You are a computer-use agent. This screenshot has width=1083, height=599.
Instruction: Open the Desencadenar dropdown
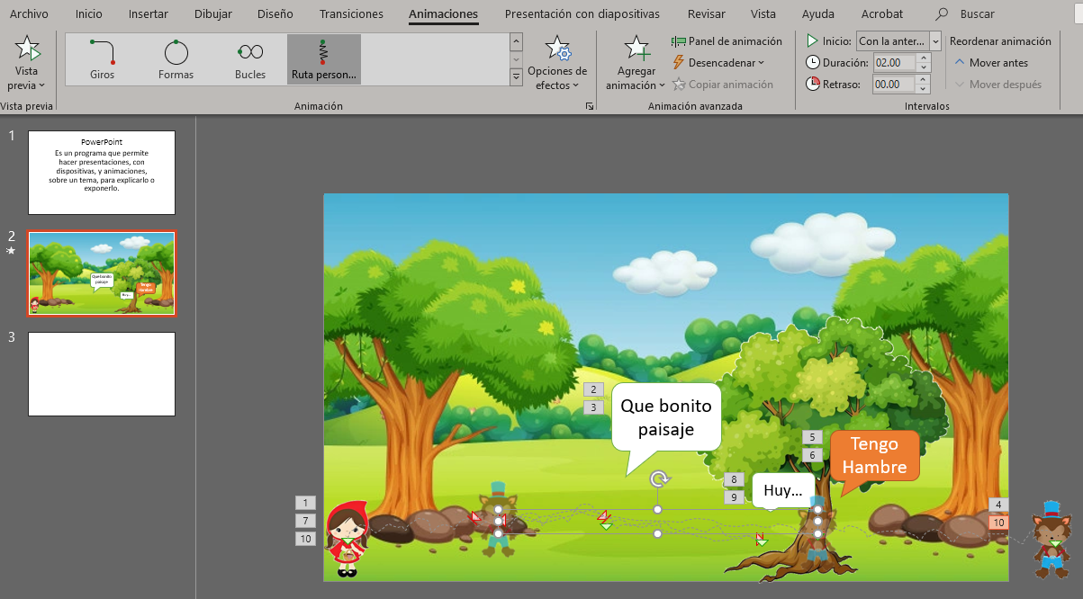(718, 63)
